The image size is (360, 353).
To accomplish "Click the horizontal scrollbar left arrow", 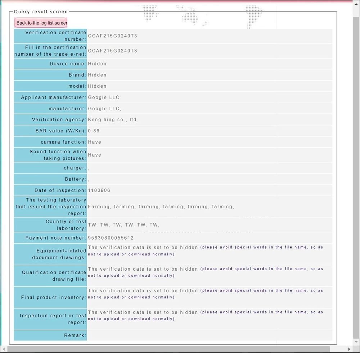I will click(x=4, y=349).
